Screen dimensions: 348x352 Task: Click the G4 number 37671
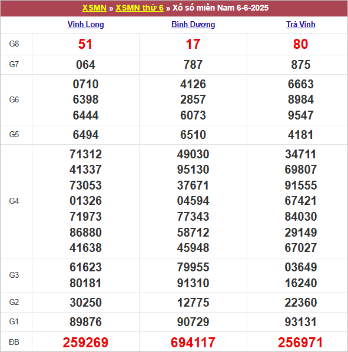click(x=193, y=185)
